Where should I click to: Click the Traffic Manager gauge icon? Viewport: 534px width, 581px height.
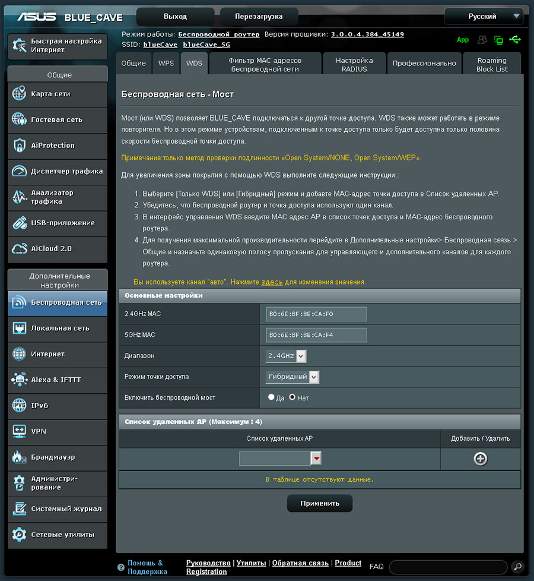point(19,171)
